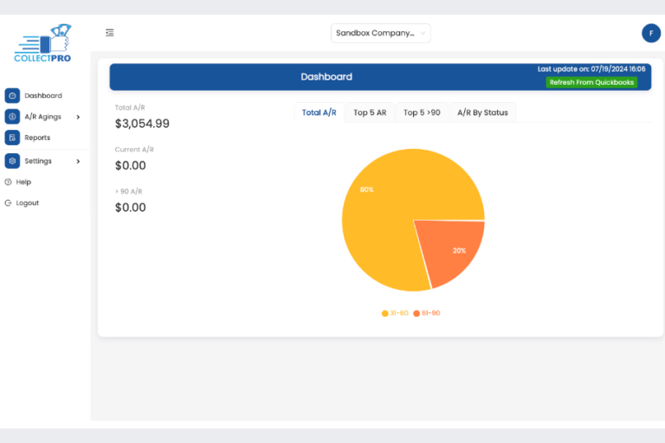Click the A/R Agings dollar icon
Screen dimensions: 665x443
pos(12,117)
